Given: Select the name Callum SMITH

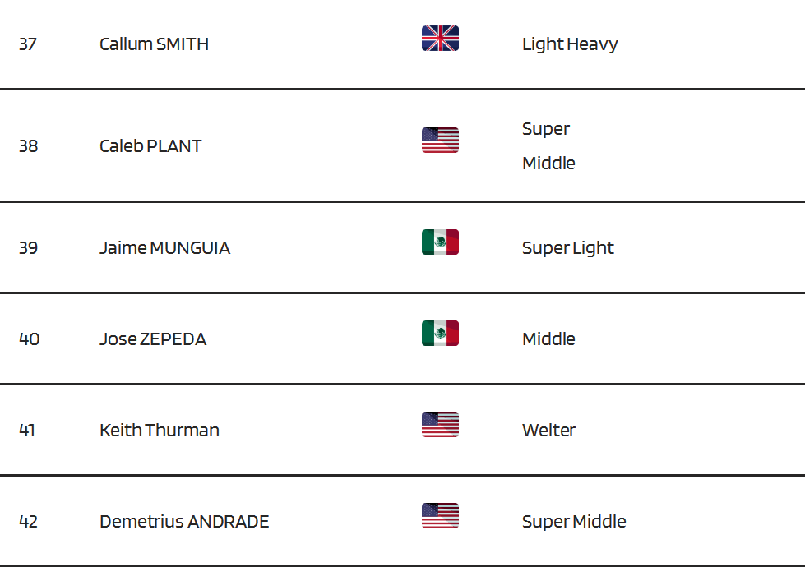Looking at the screenshot, I should point(154,44).
